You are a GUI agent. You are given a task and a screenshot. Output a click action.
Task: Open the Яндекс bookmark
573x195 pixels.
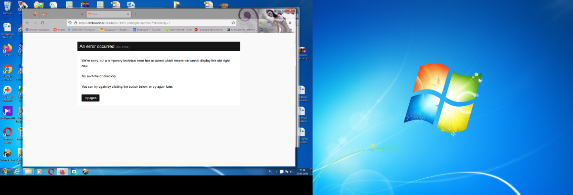(59, 30)
